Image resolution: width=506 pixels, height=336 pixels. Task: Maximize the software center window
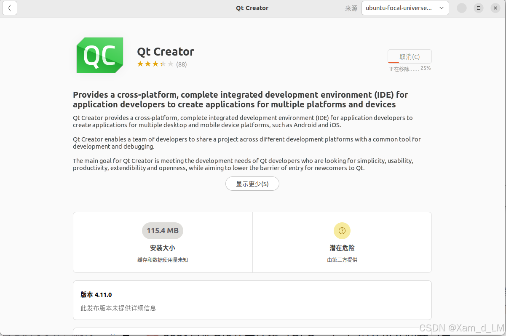pyautogui.click(x=479, y=8)
